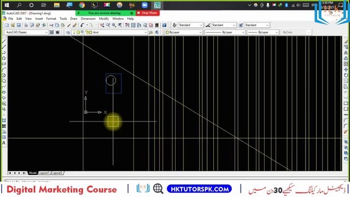Select the Fillet tool
This screenshot has height=197, width=350.
(x=346, y=126)
